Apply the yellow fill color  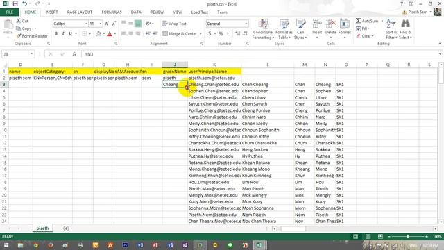[99, 34]
